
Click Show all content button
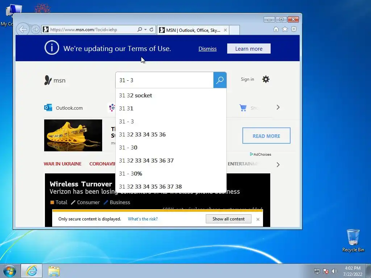pyautogui.click(x=229, y=219)
